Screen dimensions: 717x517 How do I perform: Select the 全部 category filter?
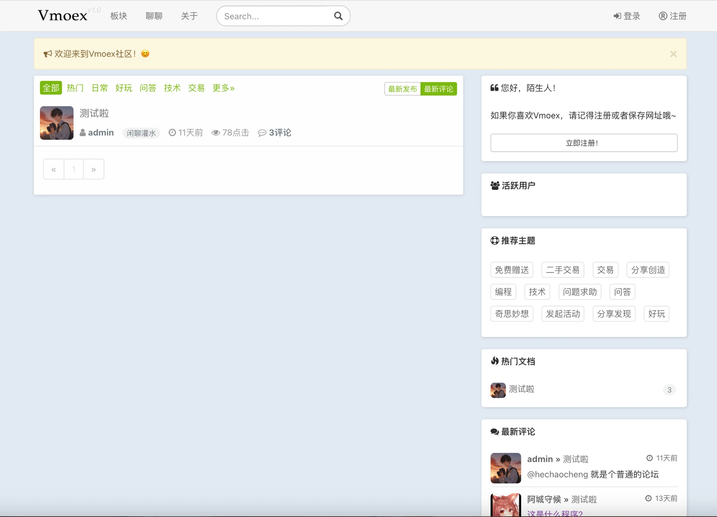tap(51, 88)
